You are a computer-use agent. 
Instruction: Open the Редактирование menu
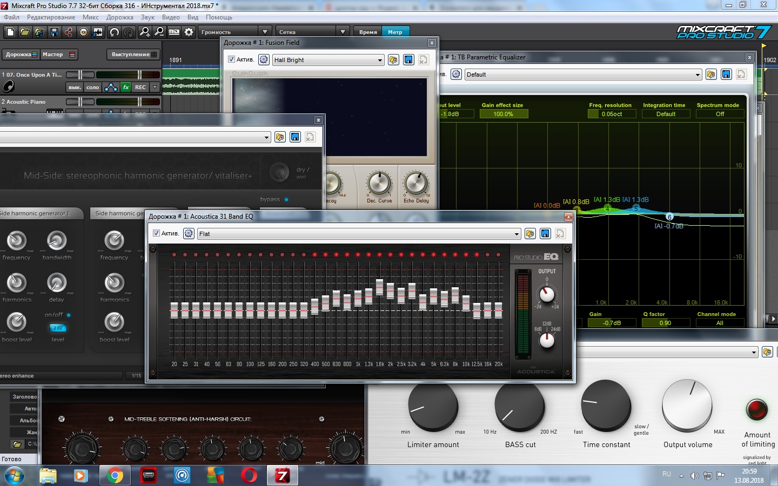pyautogui.click(x=51, y=17)
